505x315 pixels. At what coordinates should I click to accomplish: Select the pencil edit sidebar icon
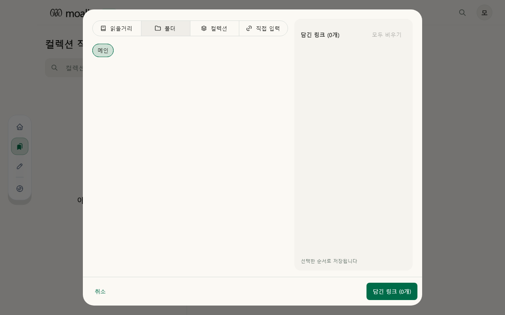20,166
